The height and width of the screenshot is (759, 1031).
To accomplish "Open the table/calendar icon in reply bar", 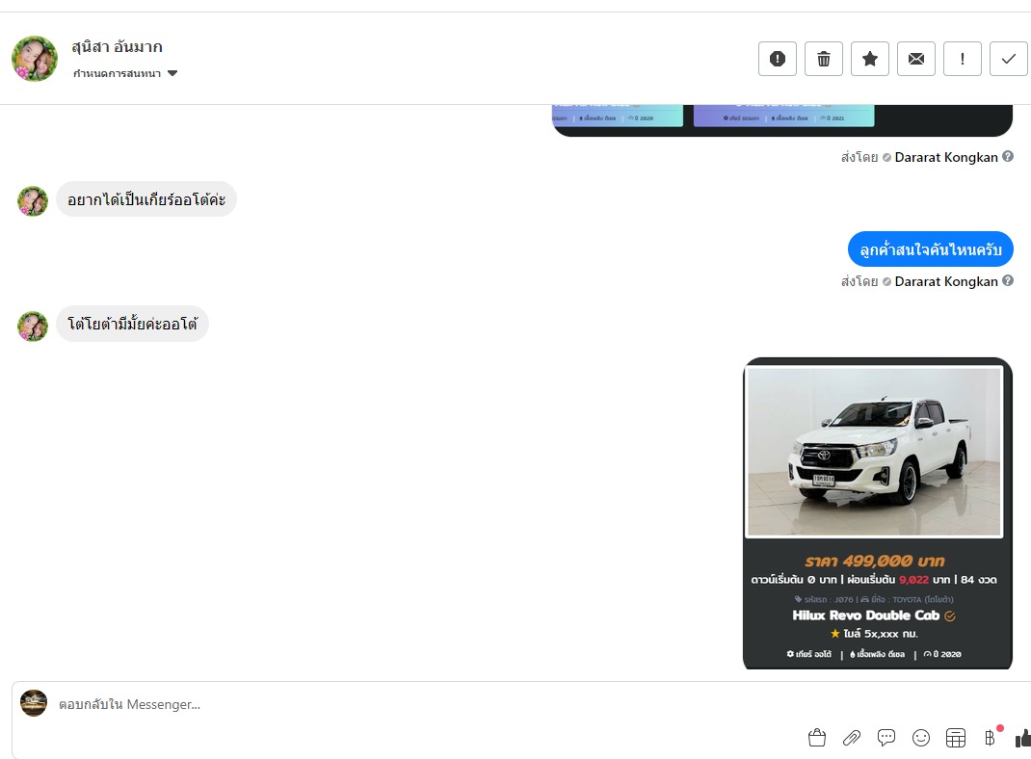I will point(956,738).
